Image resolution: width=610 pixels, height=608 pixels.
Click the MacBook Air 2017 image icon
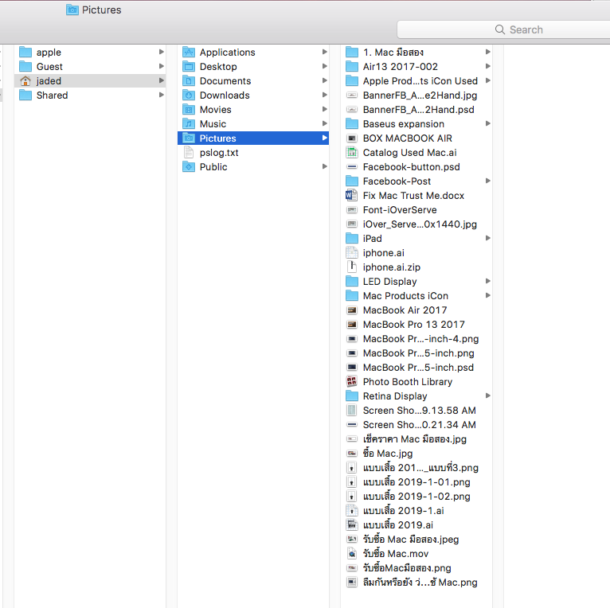click(352, 310)
